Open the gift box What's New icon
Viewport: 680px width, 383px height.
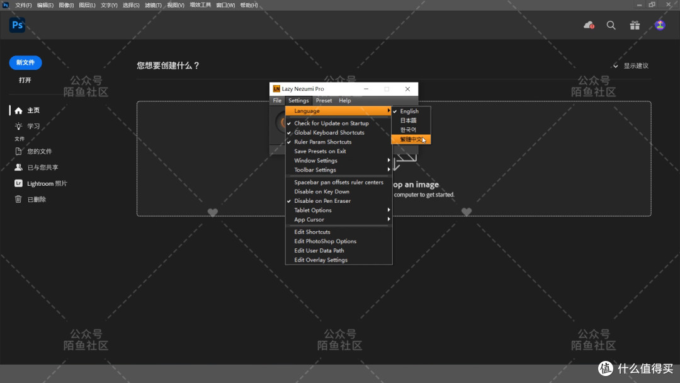coord(635,25)
